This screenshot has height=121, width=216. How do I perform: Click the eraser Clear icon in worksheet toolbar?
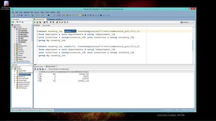point(62,22)
